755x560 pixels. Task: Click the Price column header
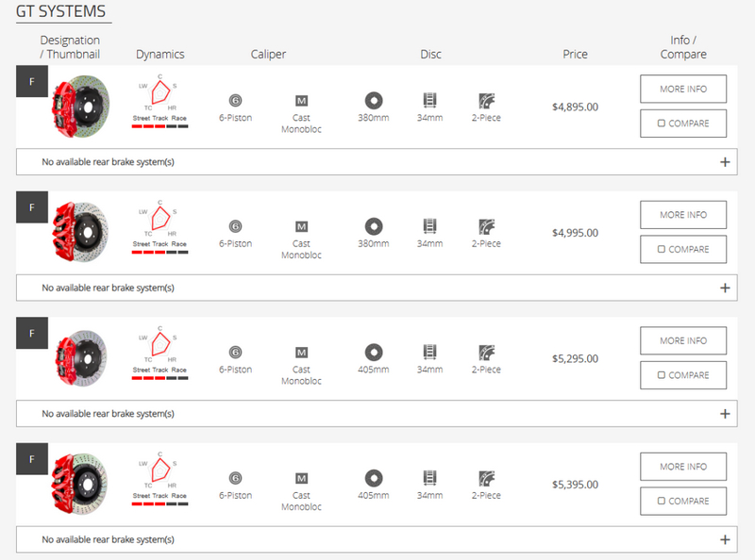pyautogui.click(x=575, y=54)
